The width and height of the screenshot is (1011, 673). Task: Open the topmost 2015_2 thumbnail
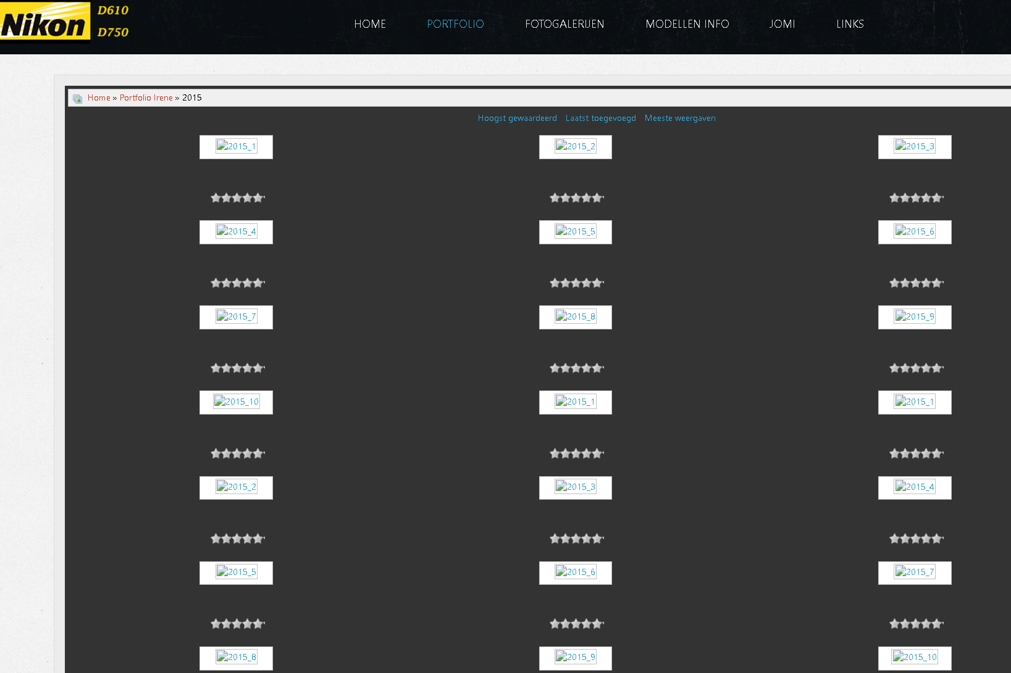(x=576, y=146)
